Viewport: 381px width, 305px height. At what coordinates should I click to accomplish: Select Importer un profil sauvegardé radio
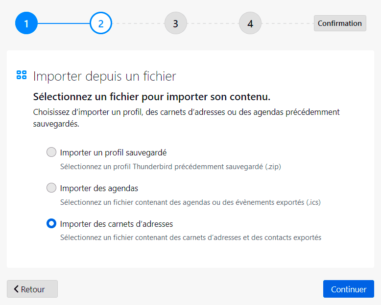tap(51, 152)
